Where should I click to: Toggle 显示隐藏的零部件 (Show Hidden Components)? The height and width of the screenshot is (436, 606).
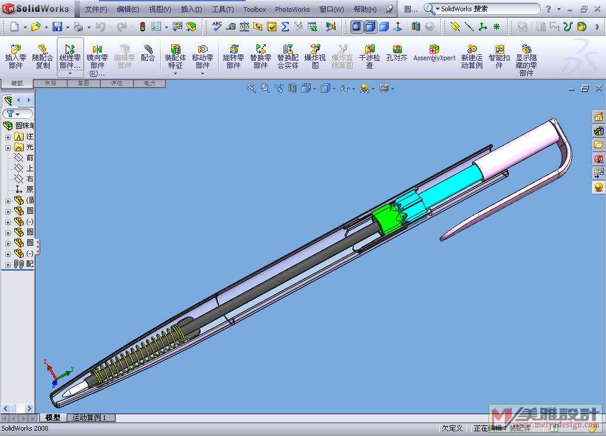click(526, 59)
